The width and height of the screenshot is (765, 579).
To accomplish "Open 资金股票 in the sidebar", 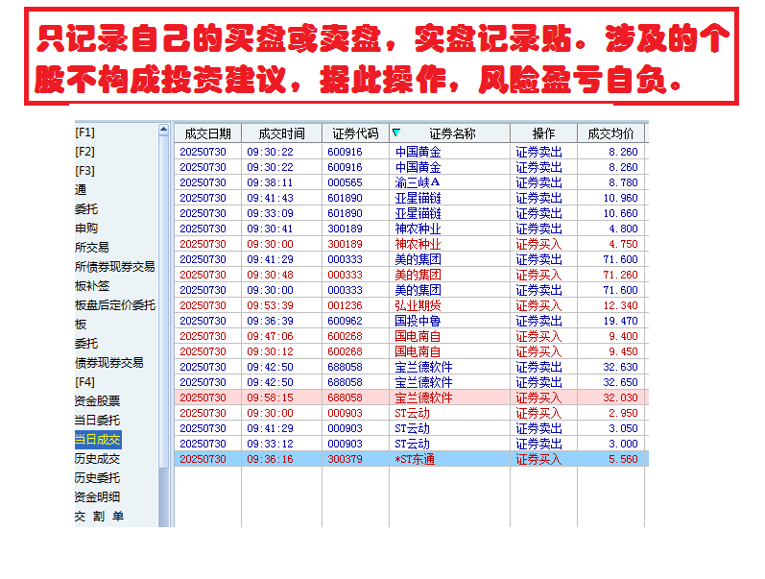I will pos(97,400).
